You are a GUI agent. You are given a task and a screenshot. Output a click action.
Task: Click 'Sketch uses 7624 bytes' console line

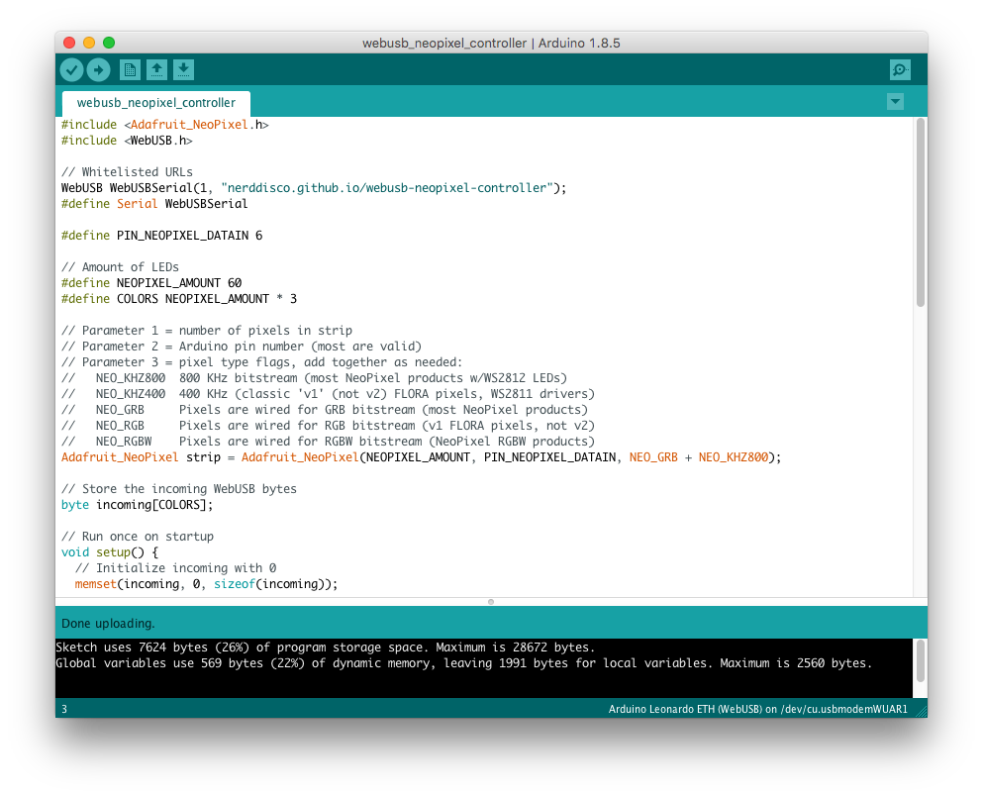click(326, 648)
